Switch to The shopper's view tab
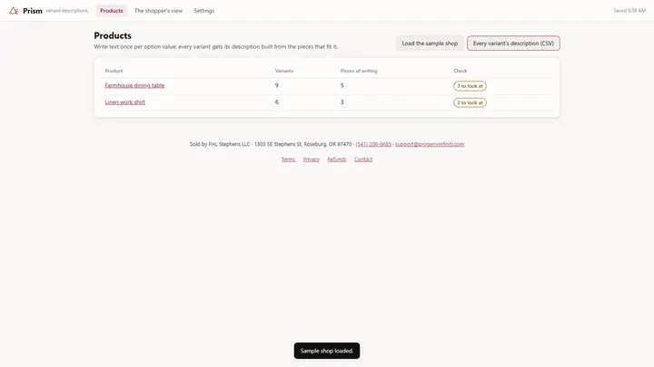Viewport: 654px width, 367px height. (x=158, y=11)
